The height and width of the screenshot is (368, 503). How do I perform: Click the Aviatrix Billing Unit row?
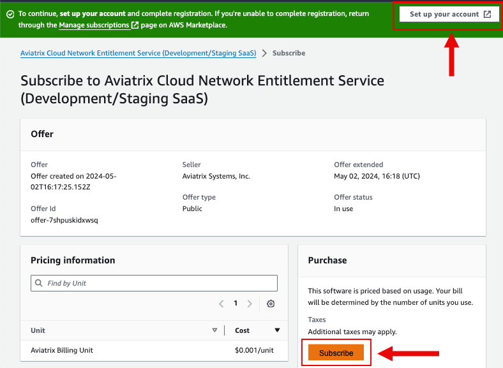point(154,350)
